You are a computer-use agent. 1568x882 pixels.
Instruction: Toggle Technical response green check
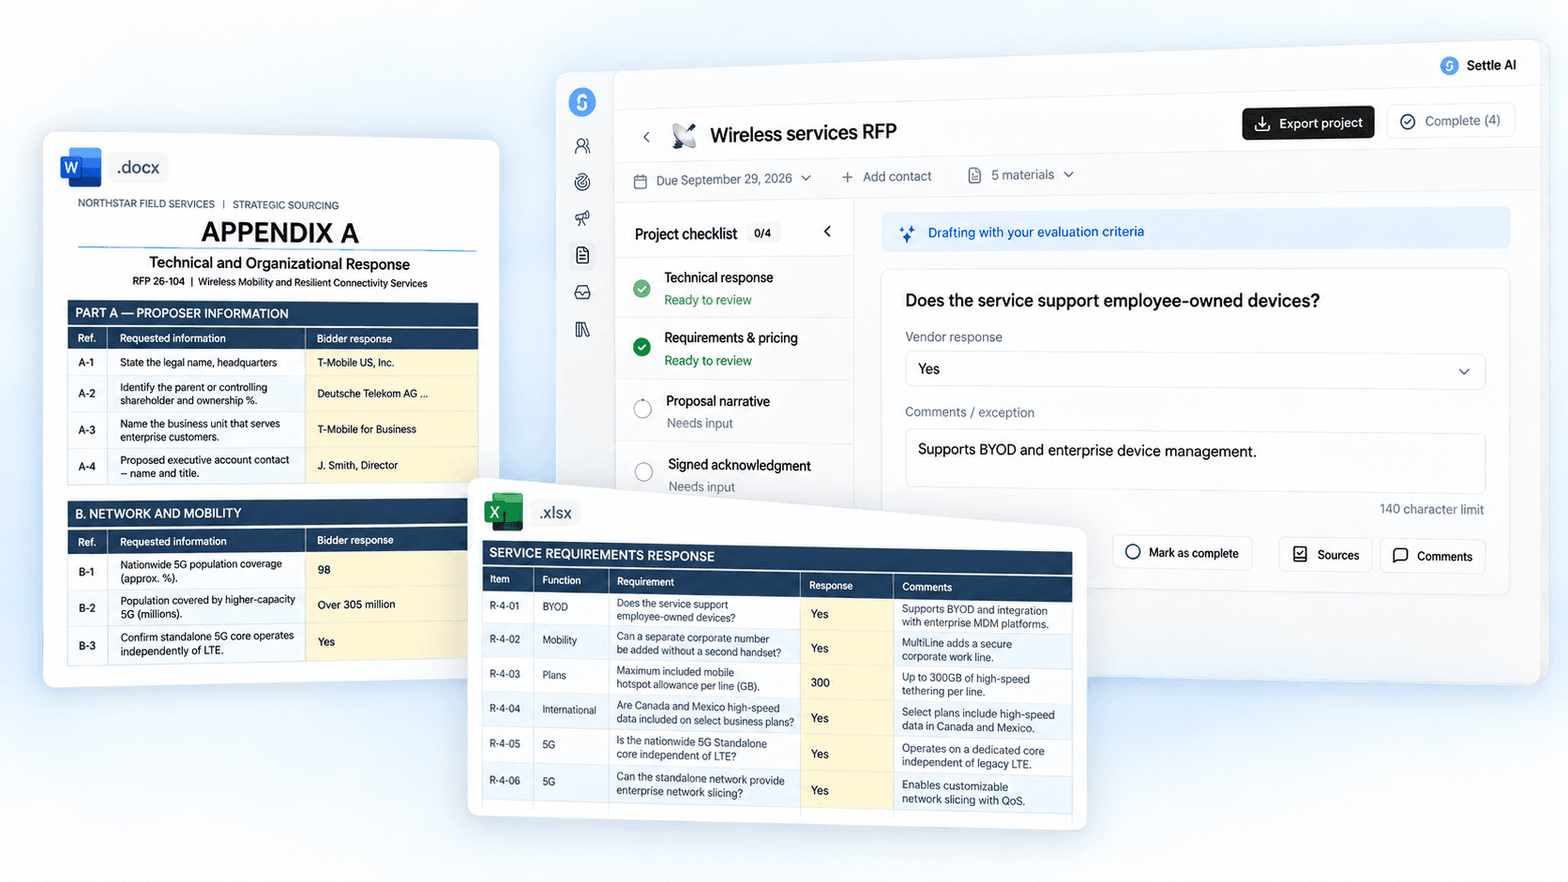641,289
